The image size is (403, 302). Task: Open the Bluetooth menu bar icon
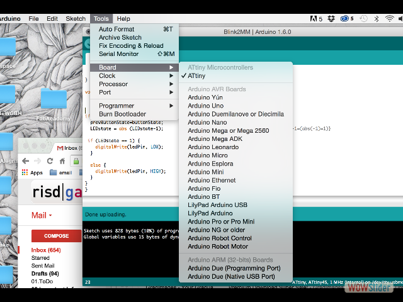(377, 19)
